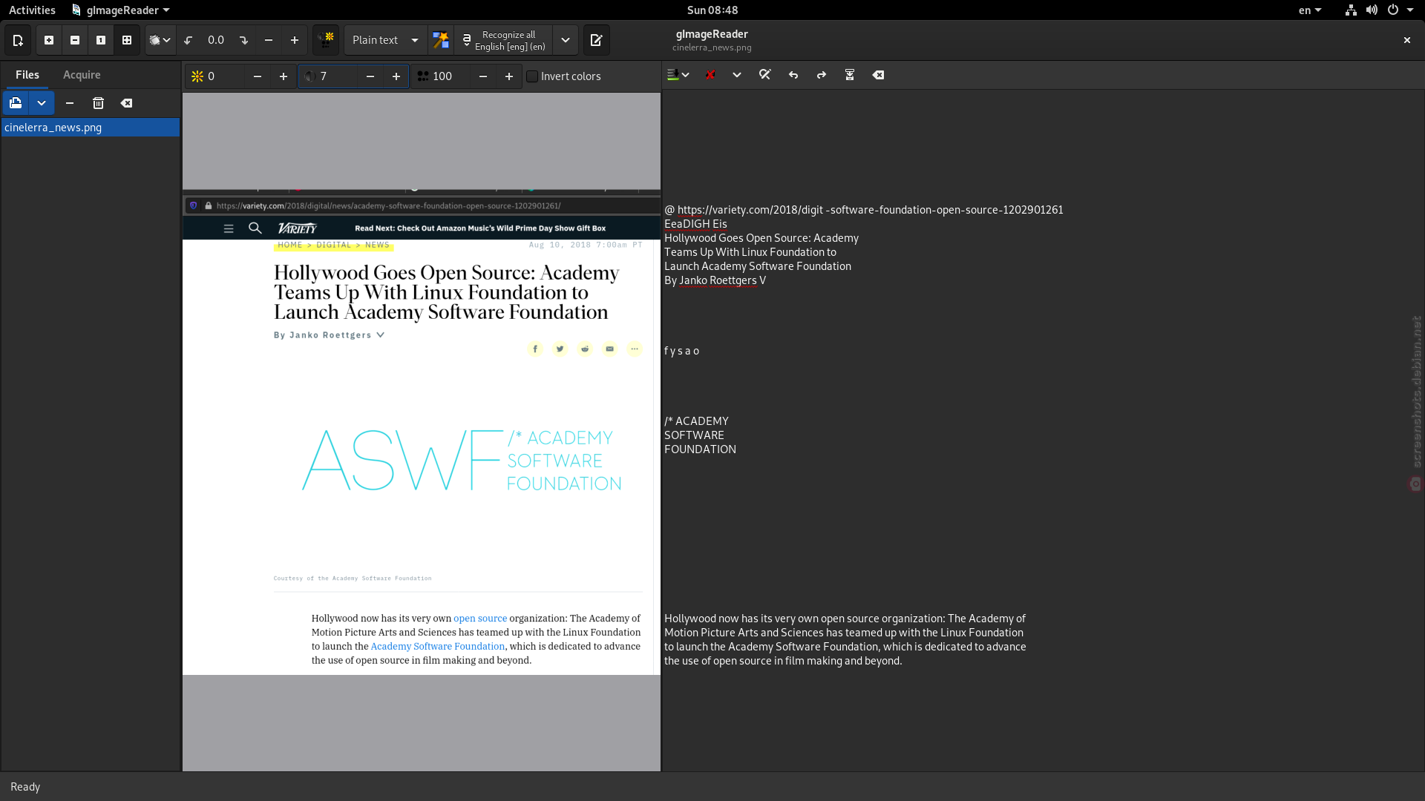Increase contrast value
Viewport: 1425px width, 801px height.
[396, 76]
